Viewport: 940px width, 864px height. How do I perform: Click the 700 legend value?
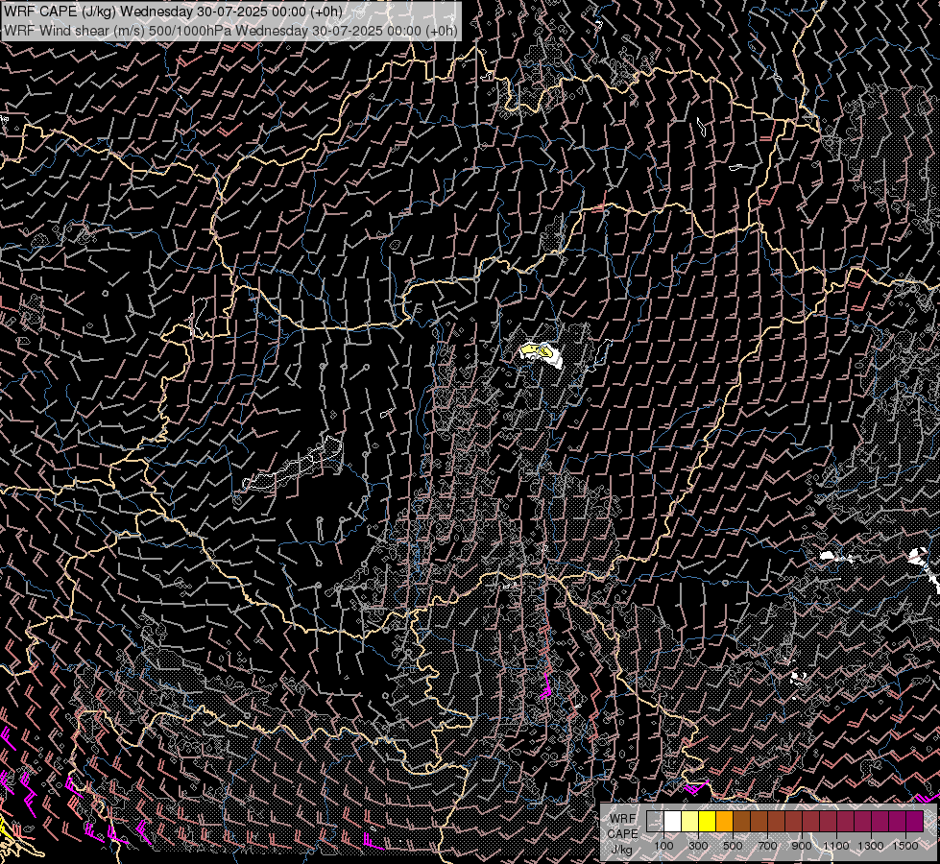click(767, 846)
